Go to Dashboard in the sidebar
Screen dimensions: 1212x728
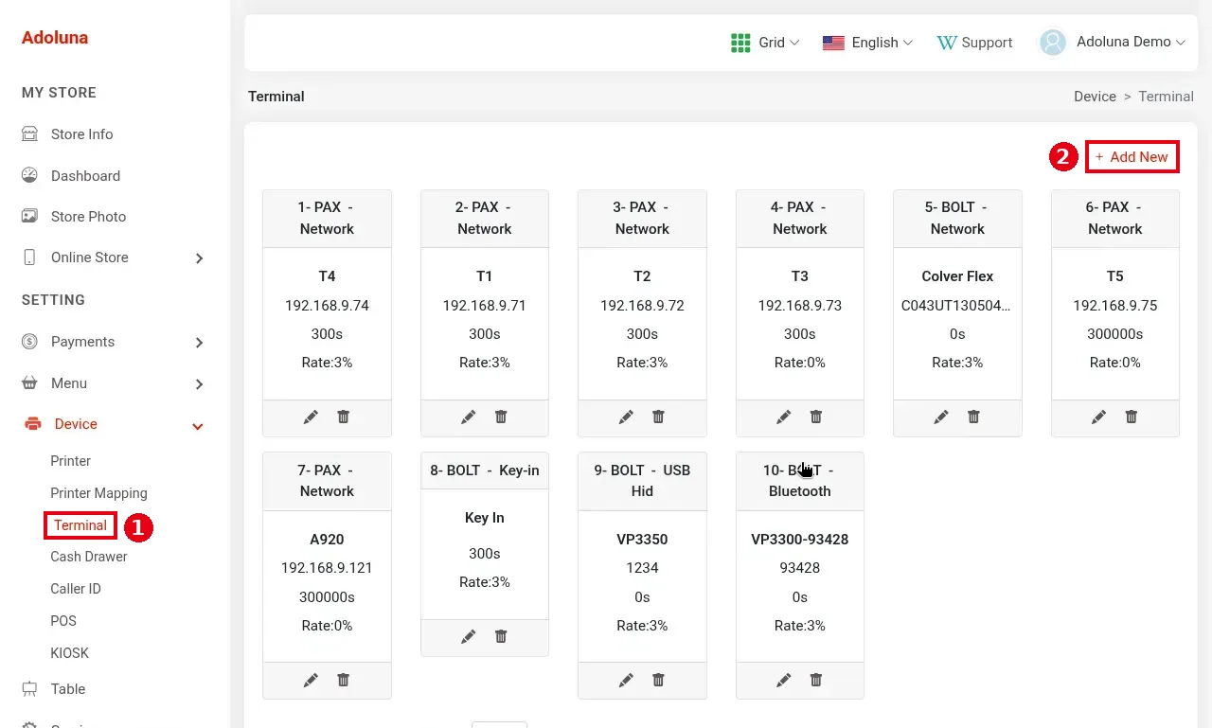click(x=85, y=176)
